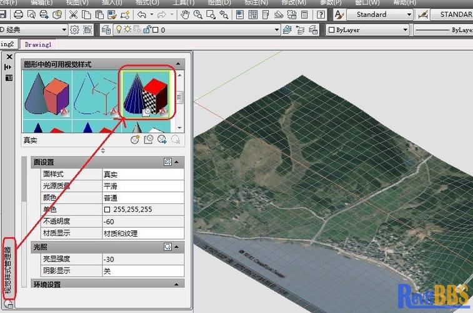Collapse the 环境设置 section
Image resolution: width=473 pixels, height=313 pixels.
tap(177, 284)
